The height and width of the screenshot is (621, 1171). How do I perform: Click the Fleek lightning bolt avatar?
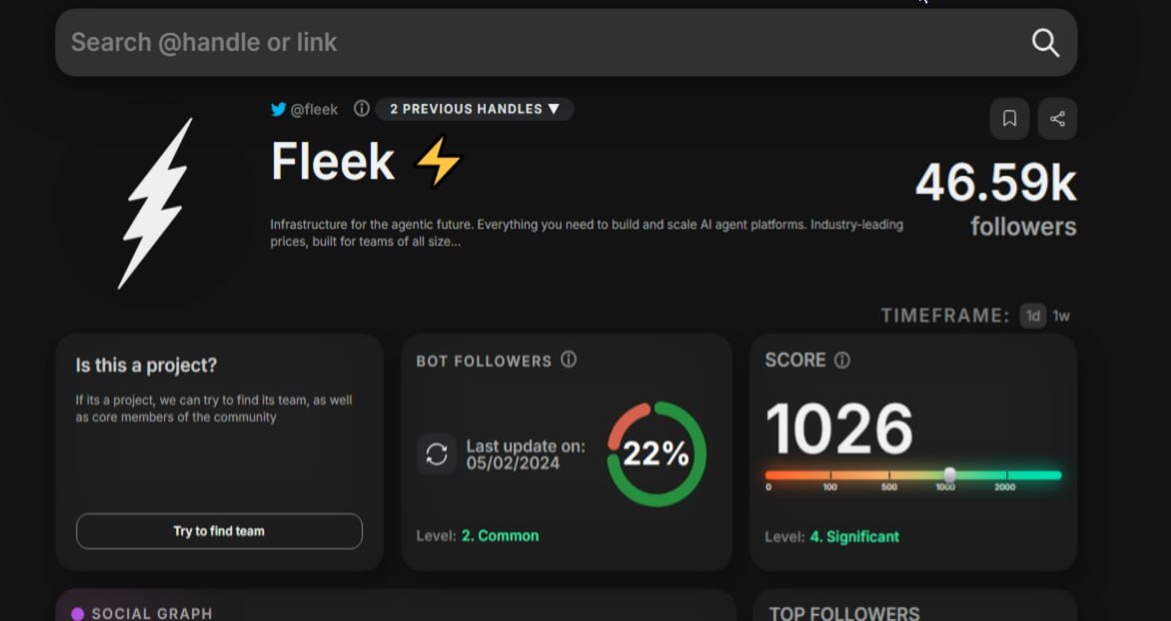tap(155, 203)
